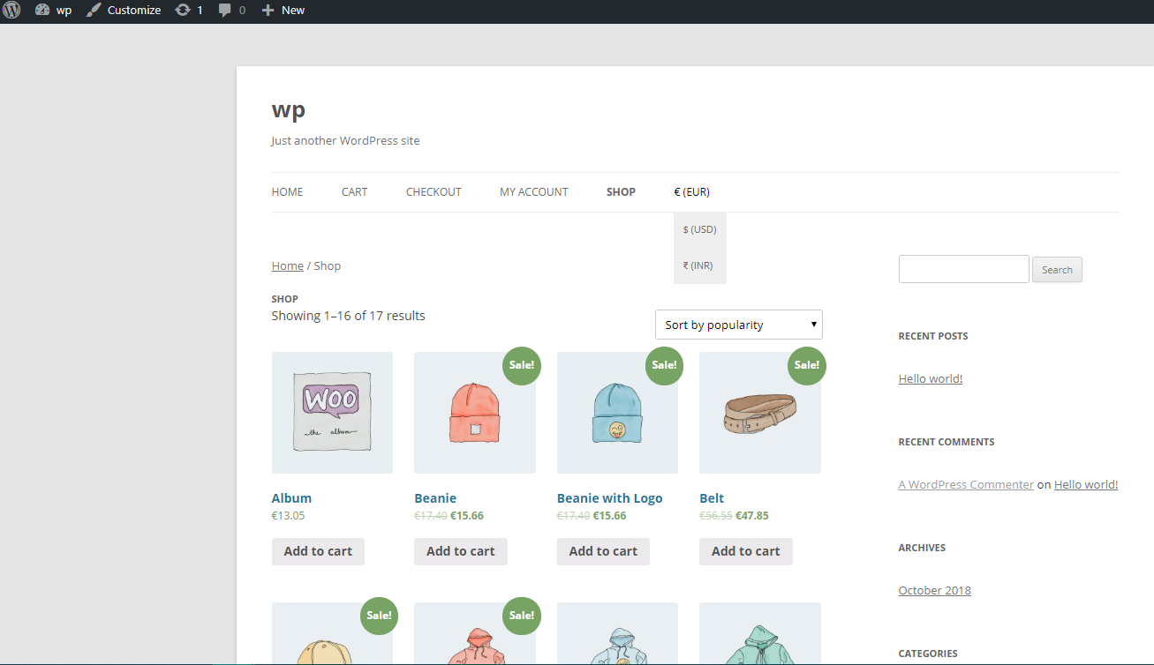Image resolution: width=1154 pixels, height=665 pixels.
Task: Open the SHOP menu item
Action: coord(621,192)
